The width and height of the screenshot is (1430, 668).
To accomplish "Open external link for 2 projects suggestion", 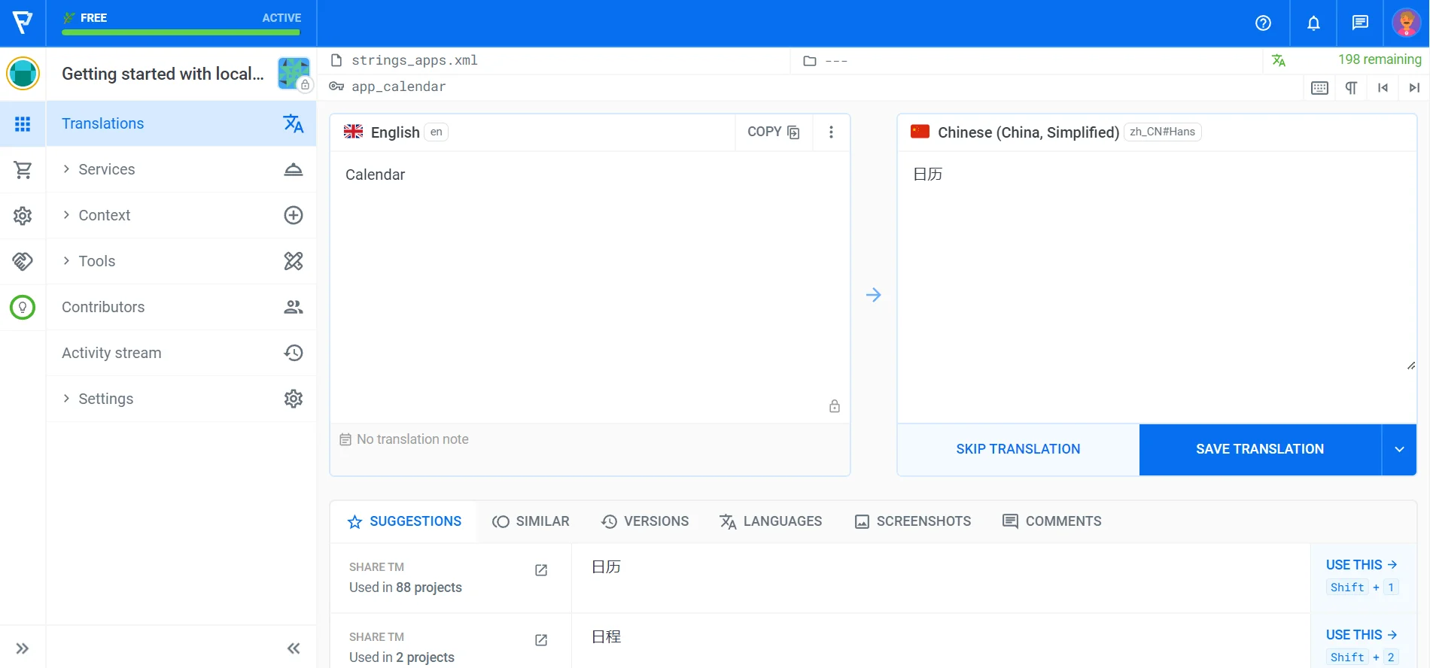I will (x=541, y=640).
